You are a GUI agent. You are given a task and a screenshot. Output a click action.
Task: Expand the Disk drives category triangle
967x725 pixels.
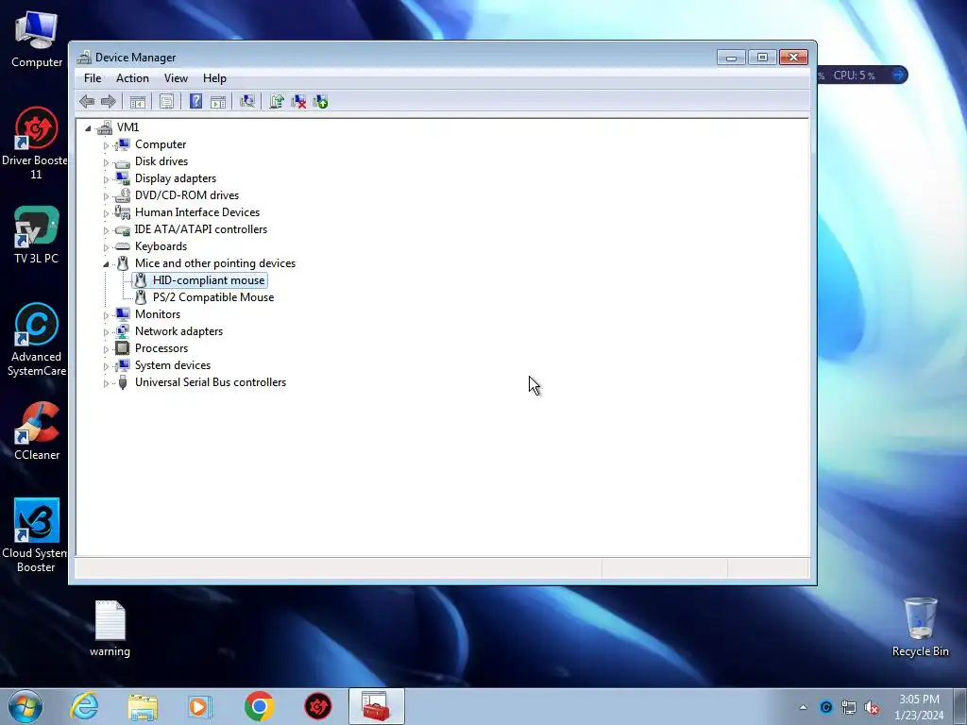[106, 162]
